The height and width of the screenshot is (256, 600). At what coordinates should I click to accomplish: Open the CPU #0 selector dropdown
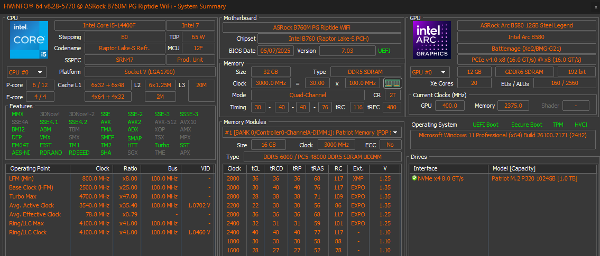26,72
